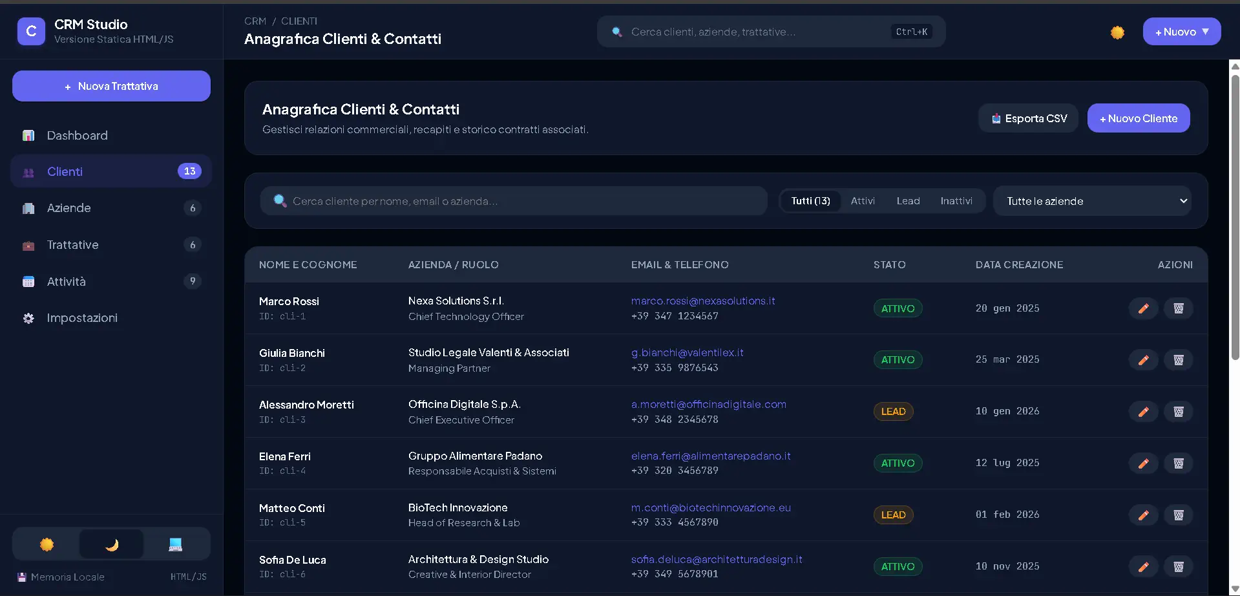Image resolution: width=1240 pixels, height=596 pixels.
Task: Go to Aziende section
Action: (x=111, y=208)
